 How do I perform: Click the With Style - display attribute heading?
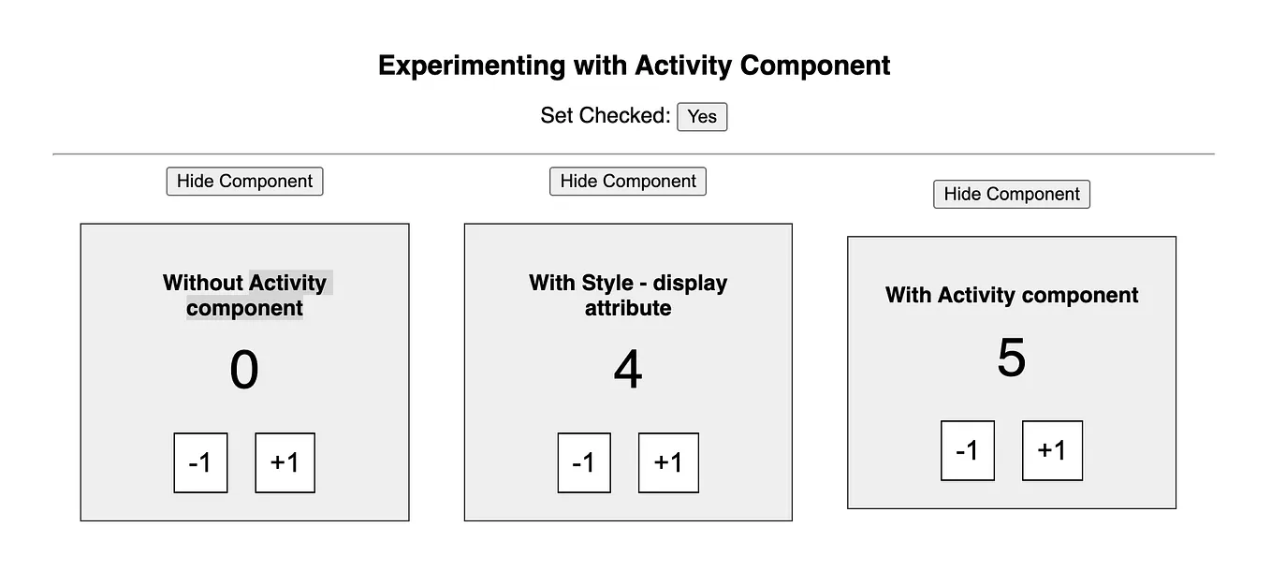tap(627, 295)
